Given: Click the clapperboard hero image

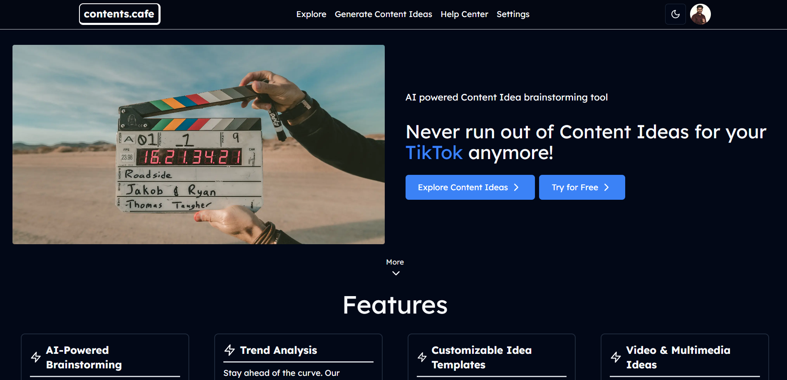Looking at the screenshot, I should (198, 144).
